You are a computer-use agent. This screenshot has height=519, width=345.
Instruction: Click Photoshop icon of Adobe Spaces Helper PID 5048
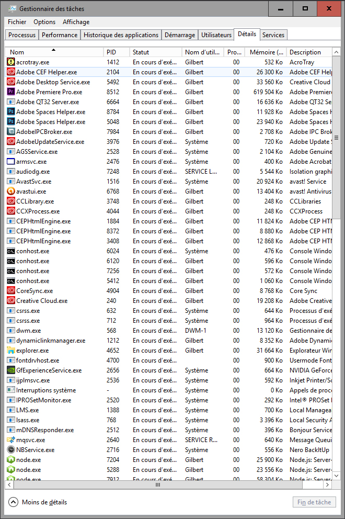click(11, 121)
